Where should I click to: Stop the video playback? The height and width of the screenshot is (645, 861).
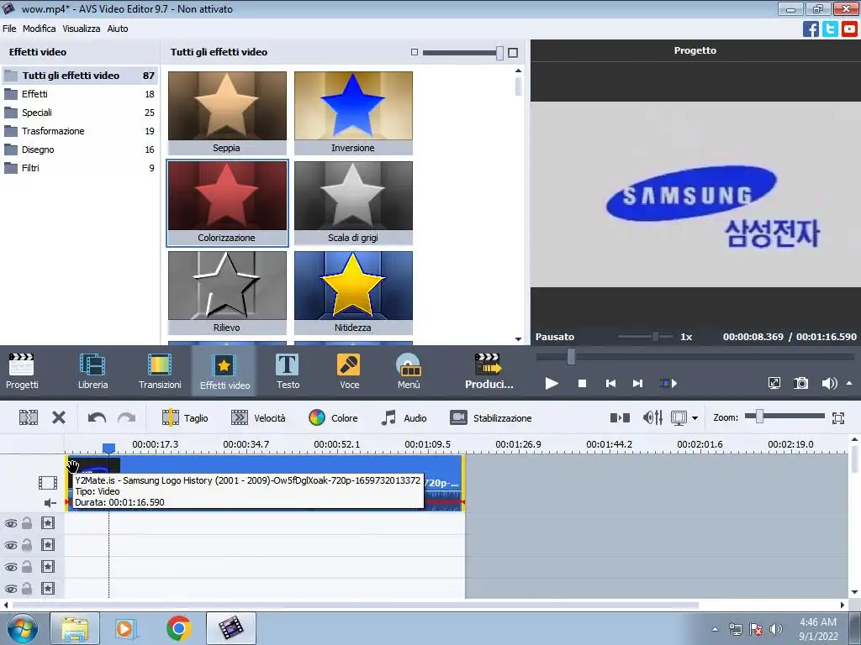(x=582, y=383)
